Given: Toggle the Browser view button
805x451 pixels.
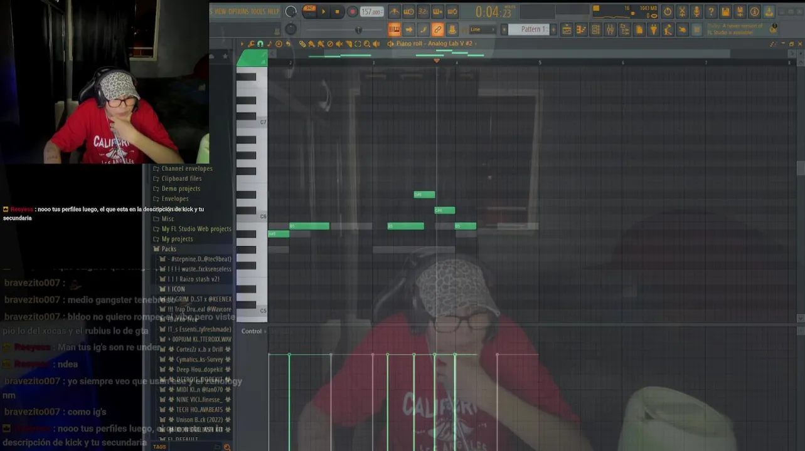Looking at the screenshot, I should [625, 29].
